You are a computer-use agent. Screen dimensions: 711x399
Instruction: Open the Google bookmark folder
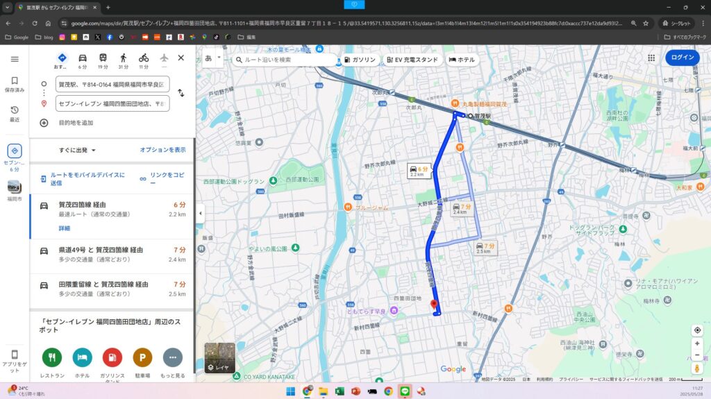pos(17,37)
